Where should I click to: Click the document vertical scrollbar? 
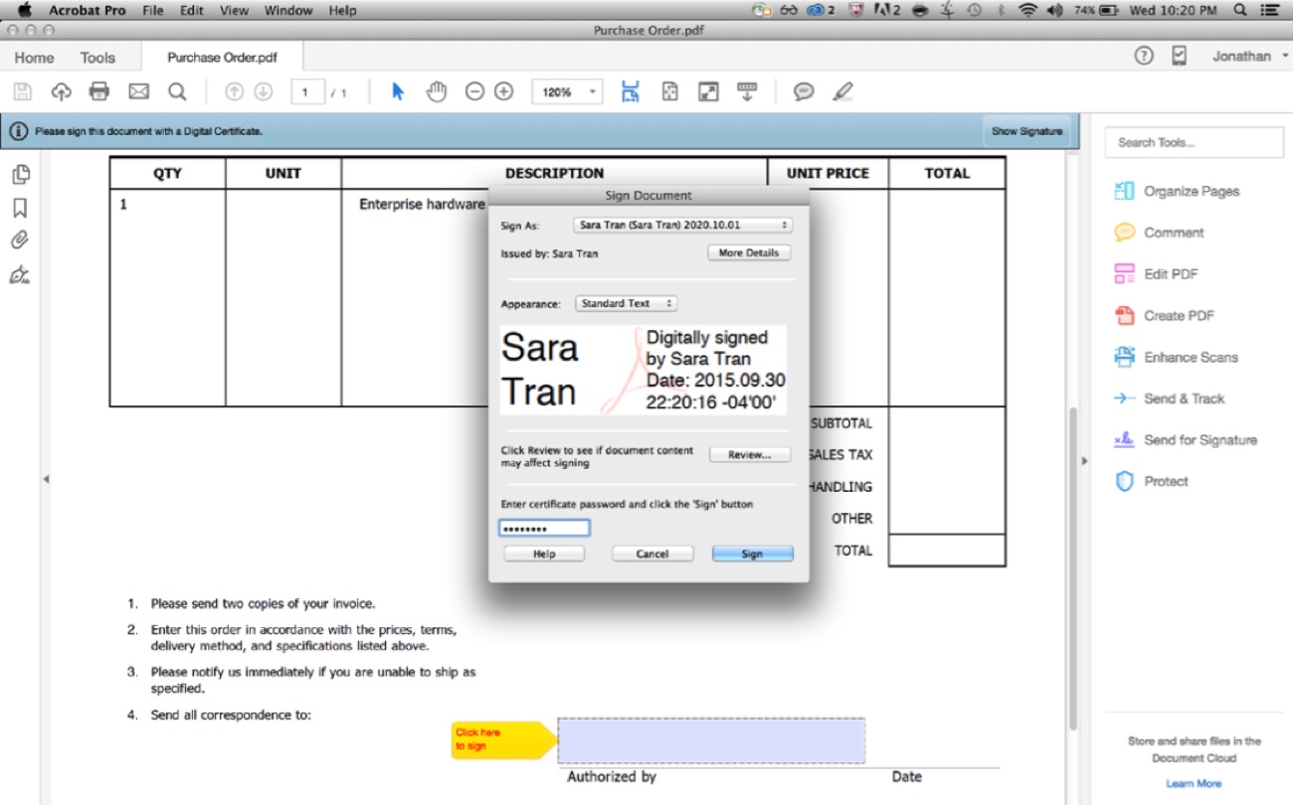tap(1073, 568)
